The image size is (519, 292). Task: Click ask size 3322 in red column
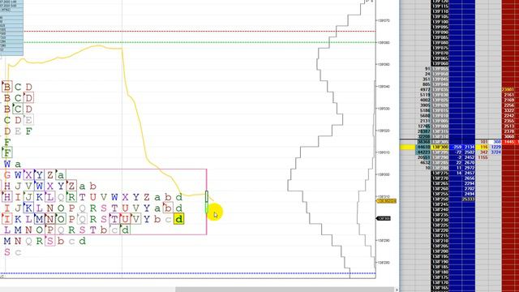coord(508,110)
